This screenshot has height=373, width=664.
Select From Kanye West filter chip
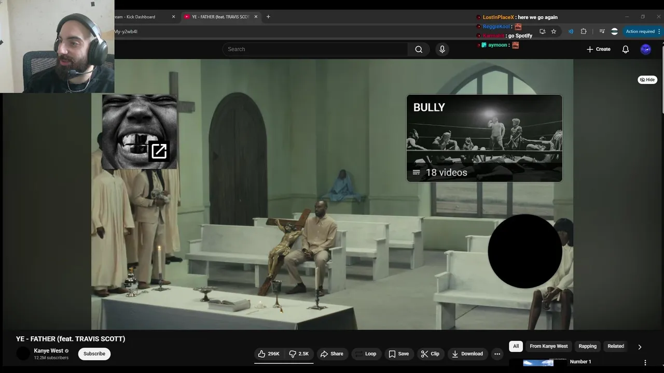pyautogui.click(x=549, y=346)
